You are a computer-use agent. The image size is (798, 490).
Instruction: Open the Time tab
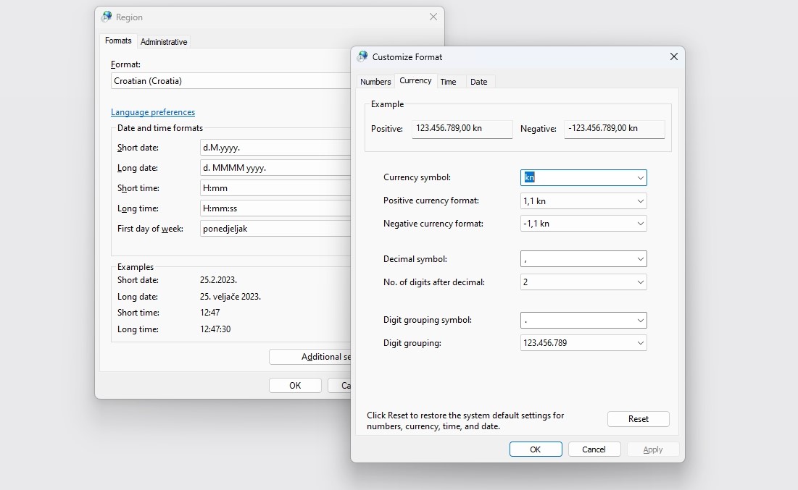pos(448,82)
